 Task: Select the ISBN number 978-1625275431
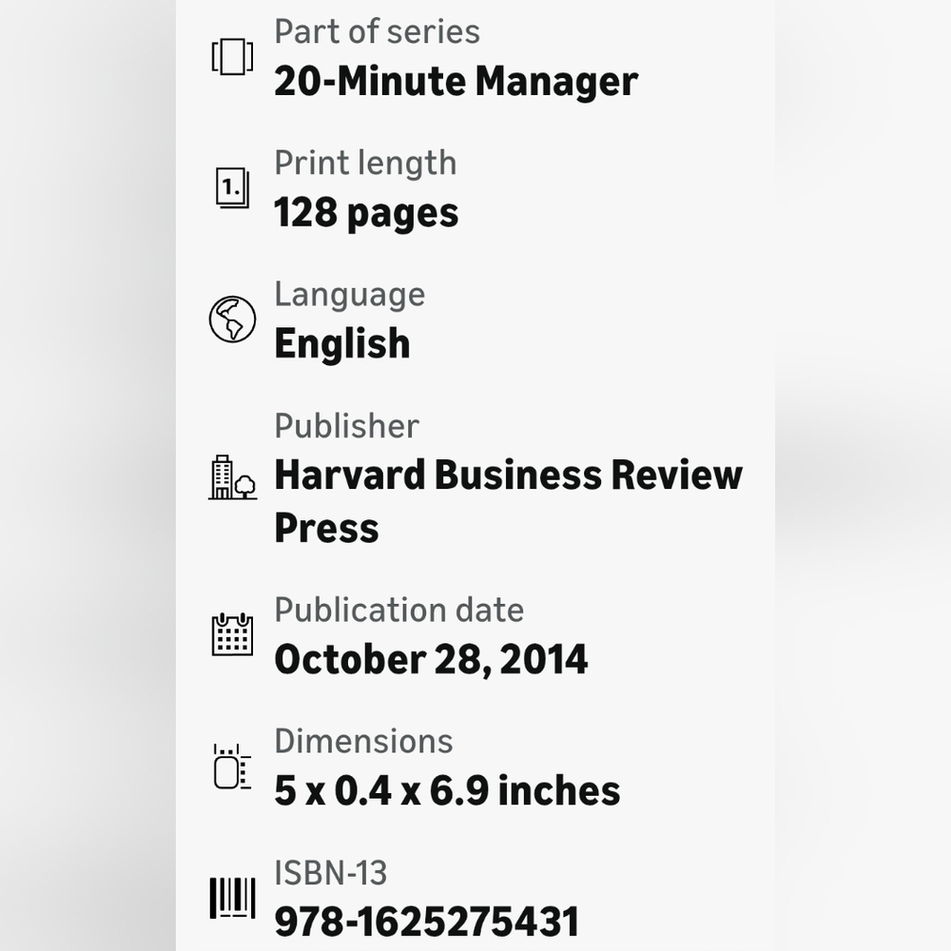[427, 922]
